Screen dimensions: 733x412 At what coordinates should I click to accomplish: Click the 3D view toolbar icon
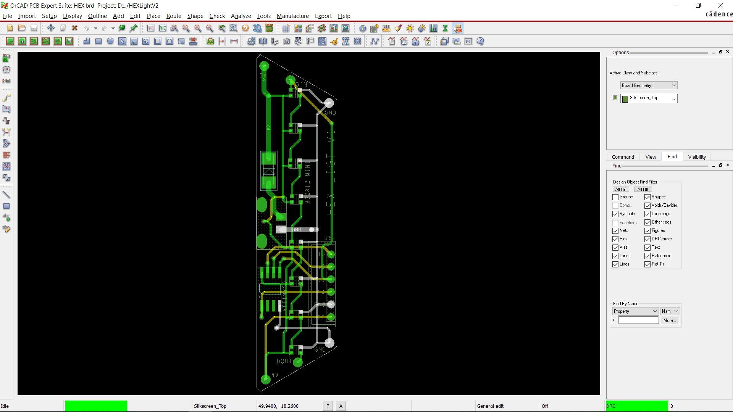click(257, 28)
